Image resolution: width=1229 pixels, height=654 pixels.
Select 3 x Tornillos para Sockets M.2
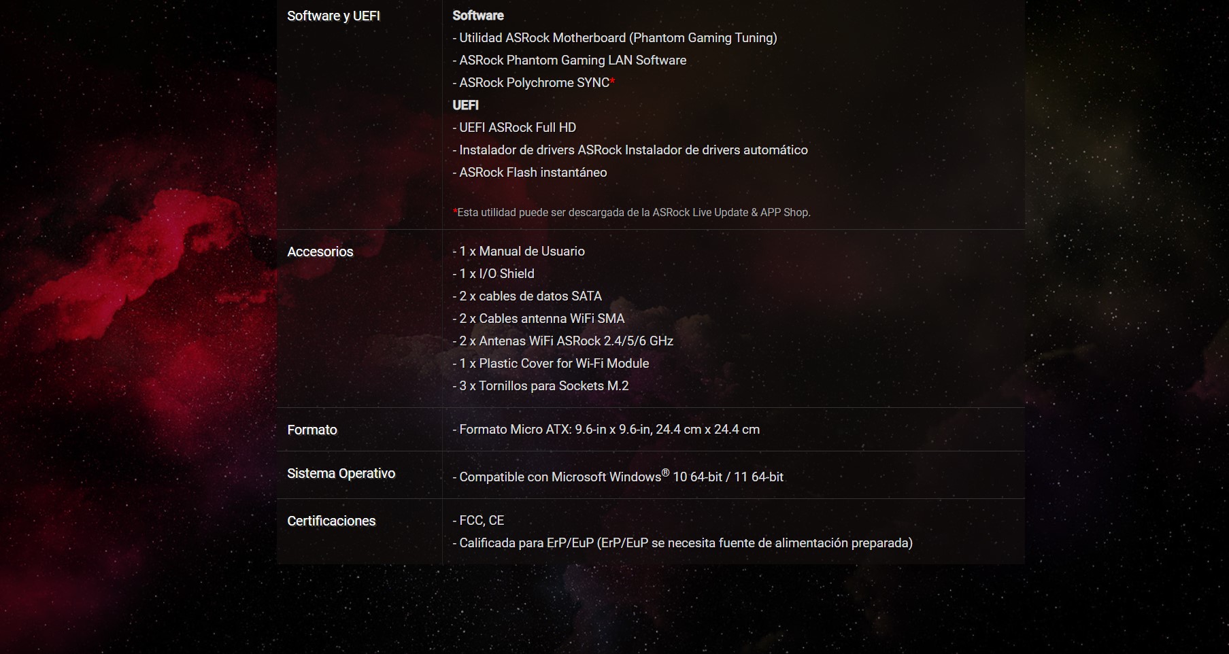point(541,385)
